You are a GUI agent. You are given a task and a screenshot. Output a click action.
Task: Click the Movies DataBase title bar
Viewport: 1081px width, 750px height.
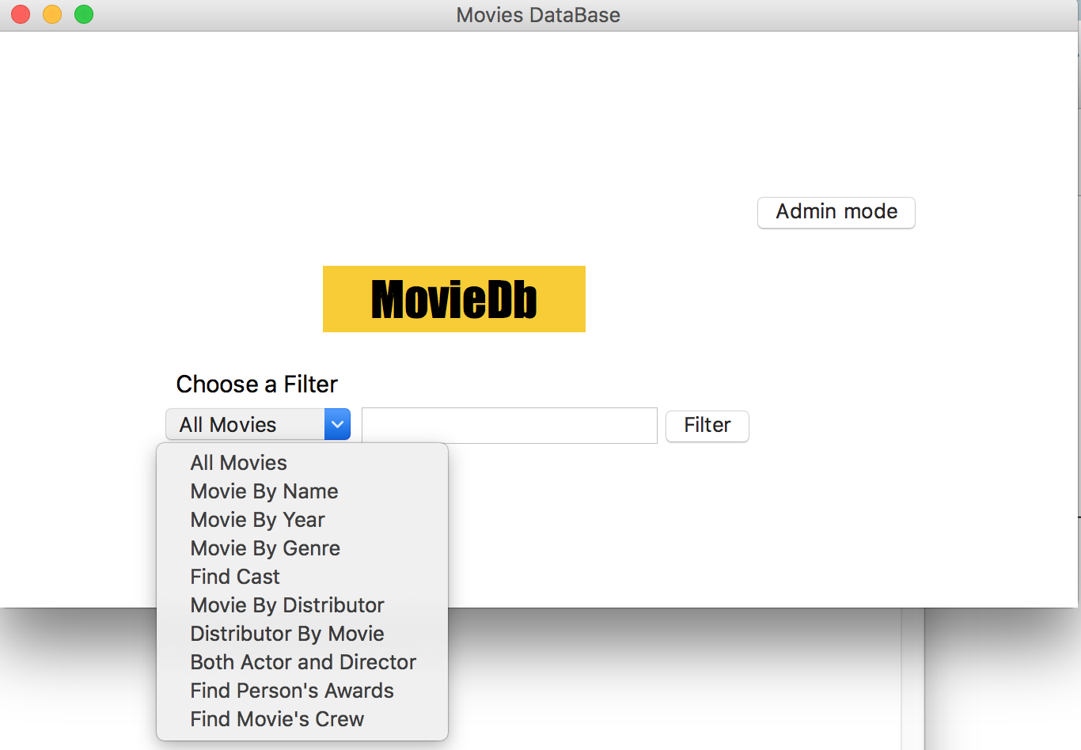click(538, 14)
